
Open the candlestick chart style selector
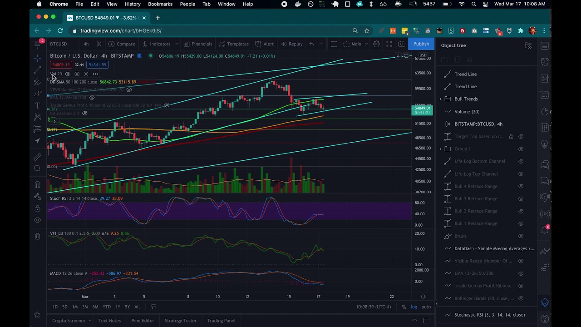(100, 44)
